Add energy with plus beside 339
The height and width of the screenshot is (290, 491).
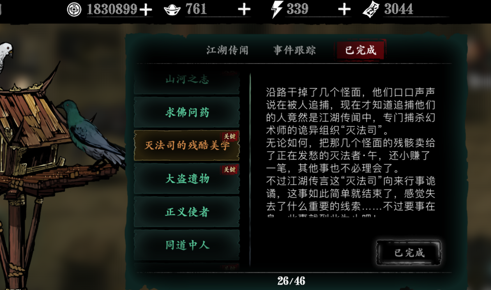pyautogui.click(x=344, y=9)
